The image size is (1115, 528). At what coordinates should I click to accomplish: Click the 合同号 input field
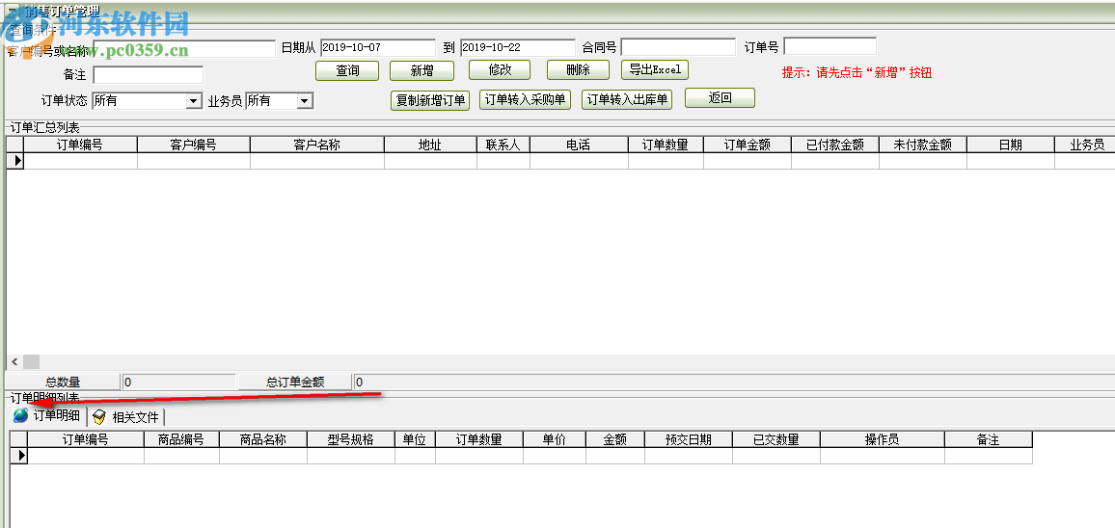tap(678, 47)
